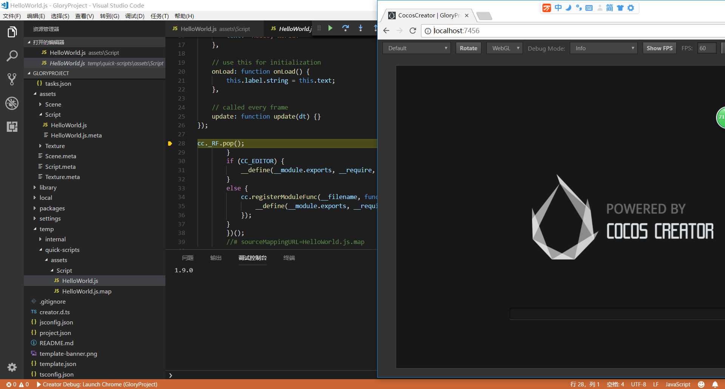Click the Chrome reload button
The width and height of the screenshot is (725, 389).
[x=413, y=31]
